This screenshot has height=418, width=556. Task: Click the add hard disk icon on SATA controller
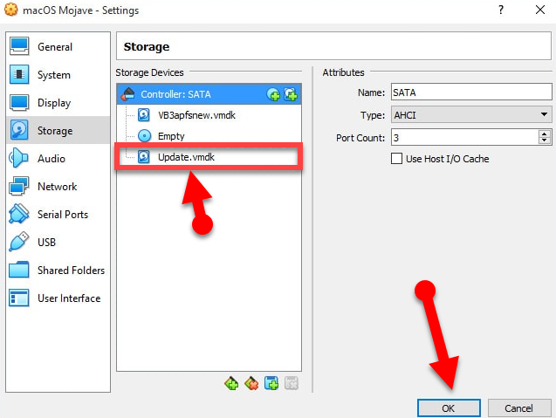[x=291, y=93]
